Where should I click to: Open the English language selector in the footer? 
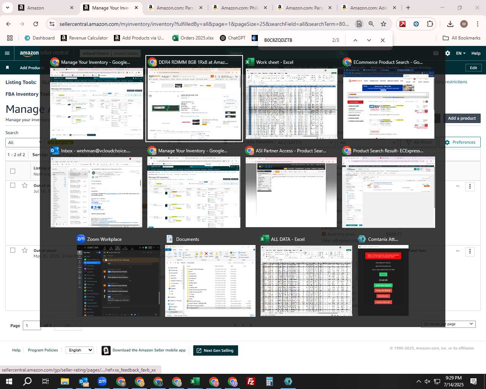[x=79, y=350]
